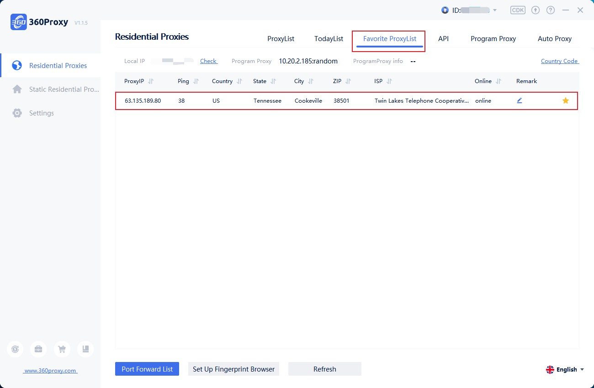Viewport: 594px width, 388px height.
Task: Click the ZIP value 38501
Action: pyautogui.click(x=341, y=101)
